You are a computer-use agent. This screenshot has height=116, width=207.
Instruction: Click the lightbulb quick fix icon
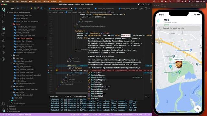click(57, 70)
